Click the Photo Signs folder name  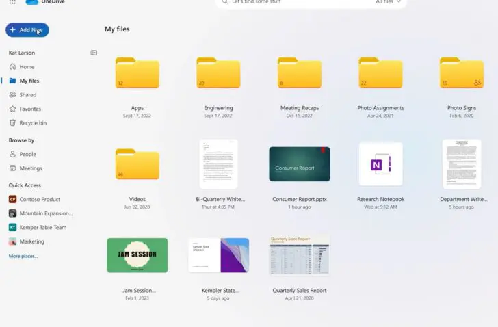point(462,108)
